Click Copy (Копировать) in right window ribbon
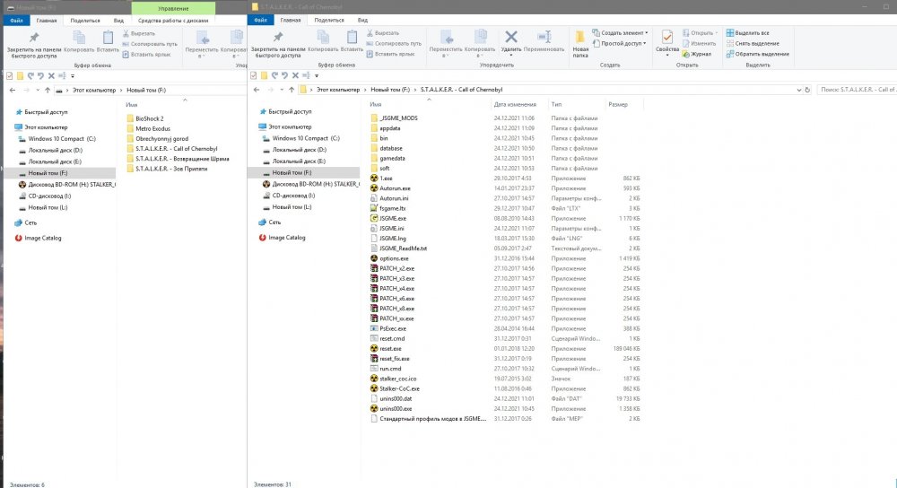 tap(323, 41)
